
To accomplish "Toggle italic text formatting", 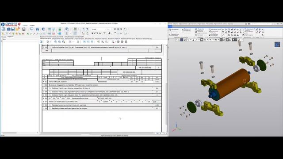I will pos(95,33).
